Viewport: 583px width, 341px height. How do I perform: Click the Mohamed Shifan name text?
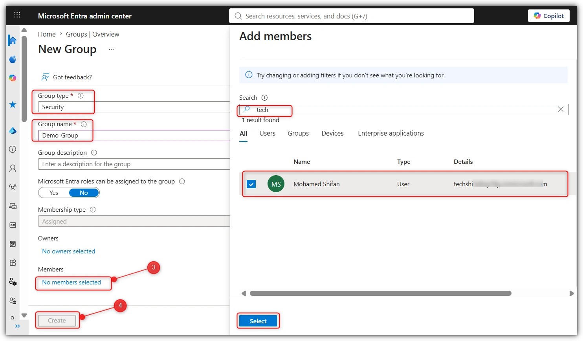pyautogui.click(x=317, y=184)
